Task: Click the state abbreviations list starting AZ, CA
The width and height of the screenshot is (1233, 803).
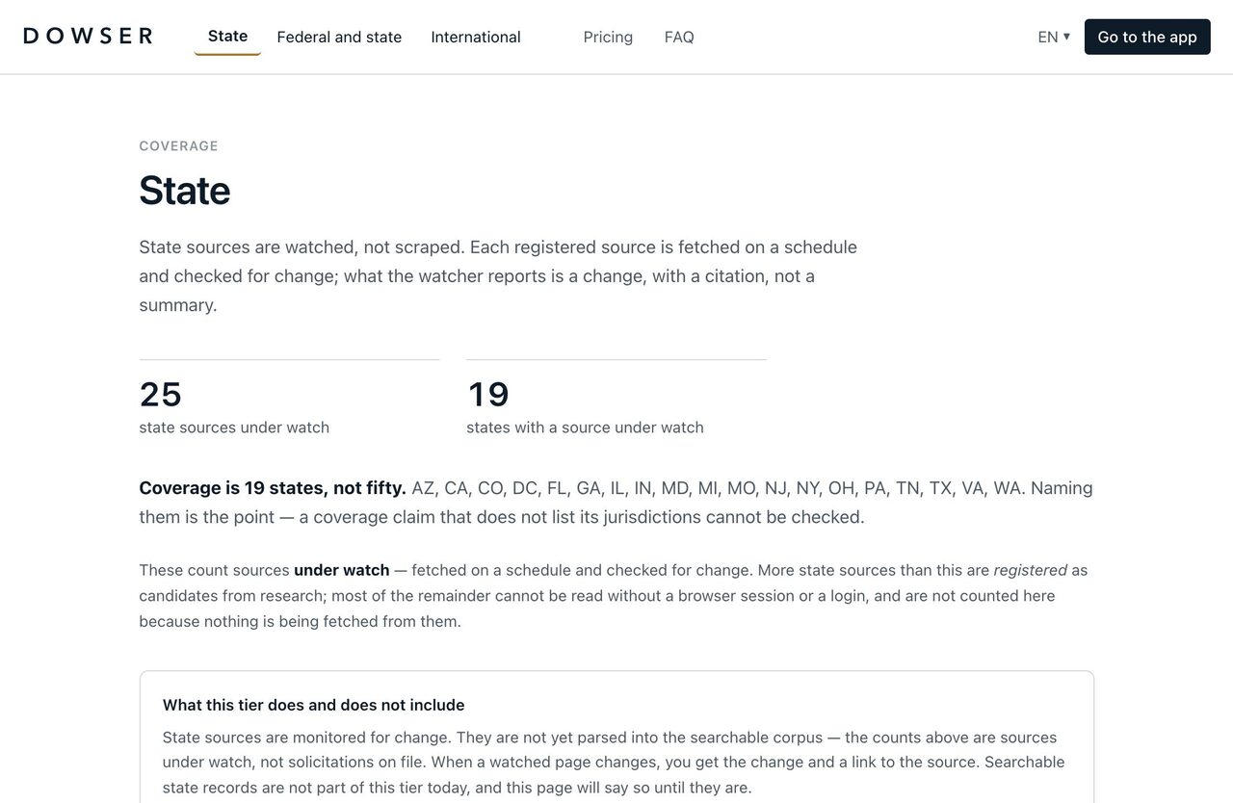Action: [x=719, y=488]
